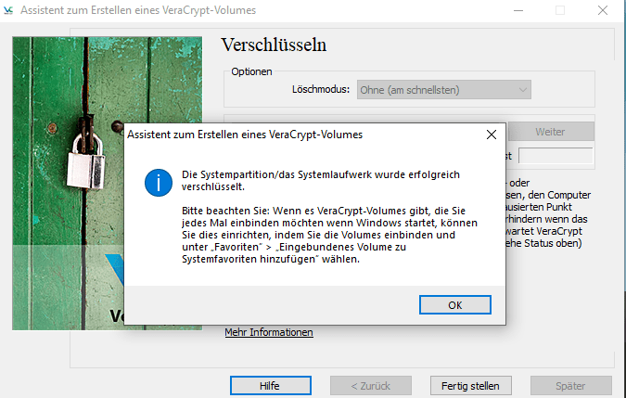The width and height of the screenshot is (626, 398).
Task: Click the Hilfe button
Action: pyautogui.click(x=271, y=386)
